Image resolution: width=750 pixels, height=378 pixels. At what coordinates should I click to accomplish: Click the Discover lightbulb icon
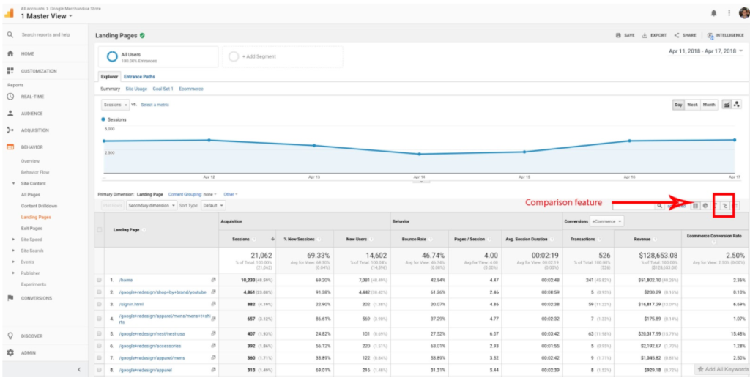click(x=10, y=336)
